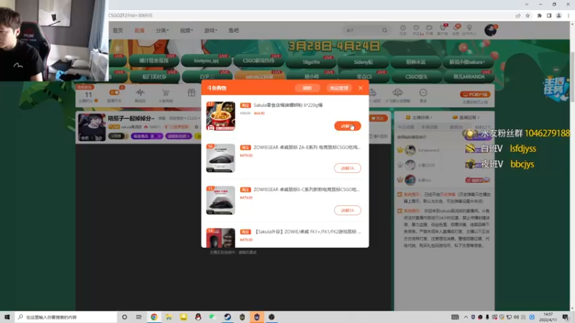Open live channel Sideny

pyautogui.click(x=364, y=62)
